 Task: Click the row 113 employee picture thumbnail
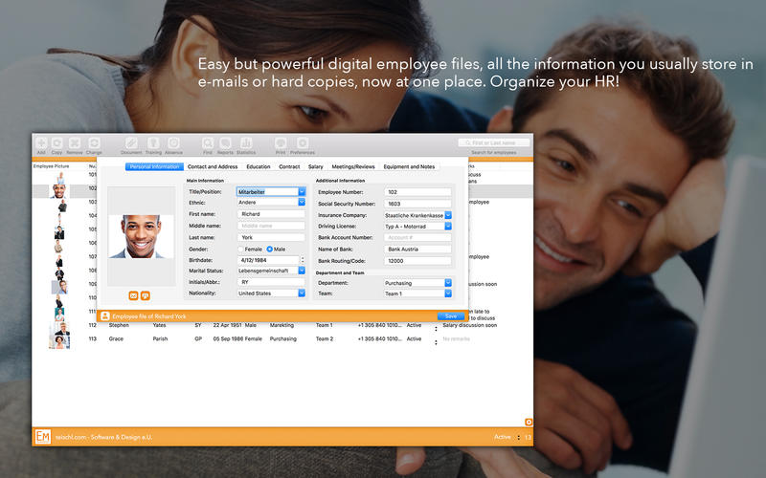[59, 341]
